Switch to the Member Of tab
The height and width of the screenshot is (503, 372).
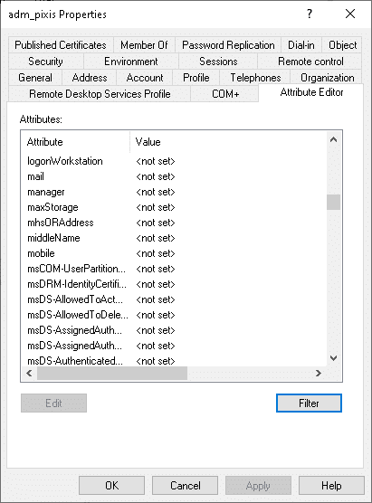coord(144,45)
